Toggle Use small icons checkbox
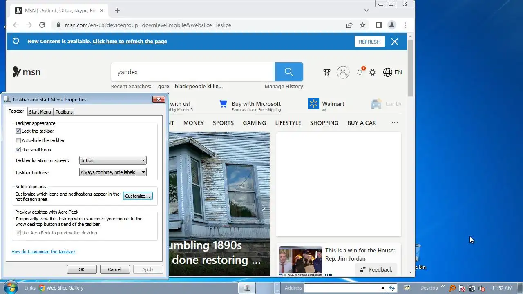 (x=18, y=150)
